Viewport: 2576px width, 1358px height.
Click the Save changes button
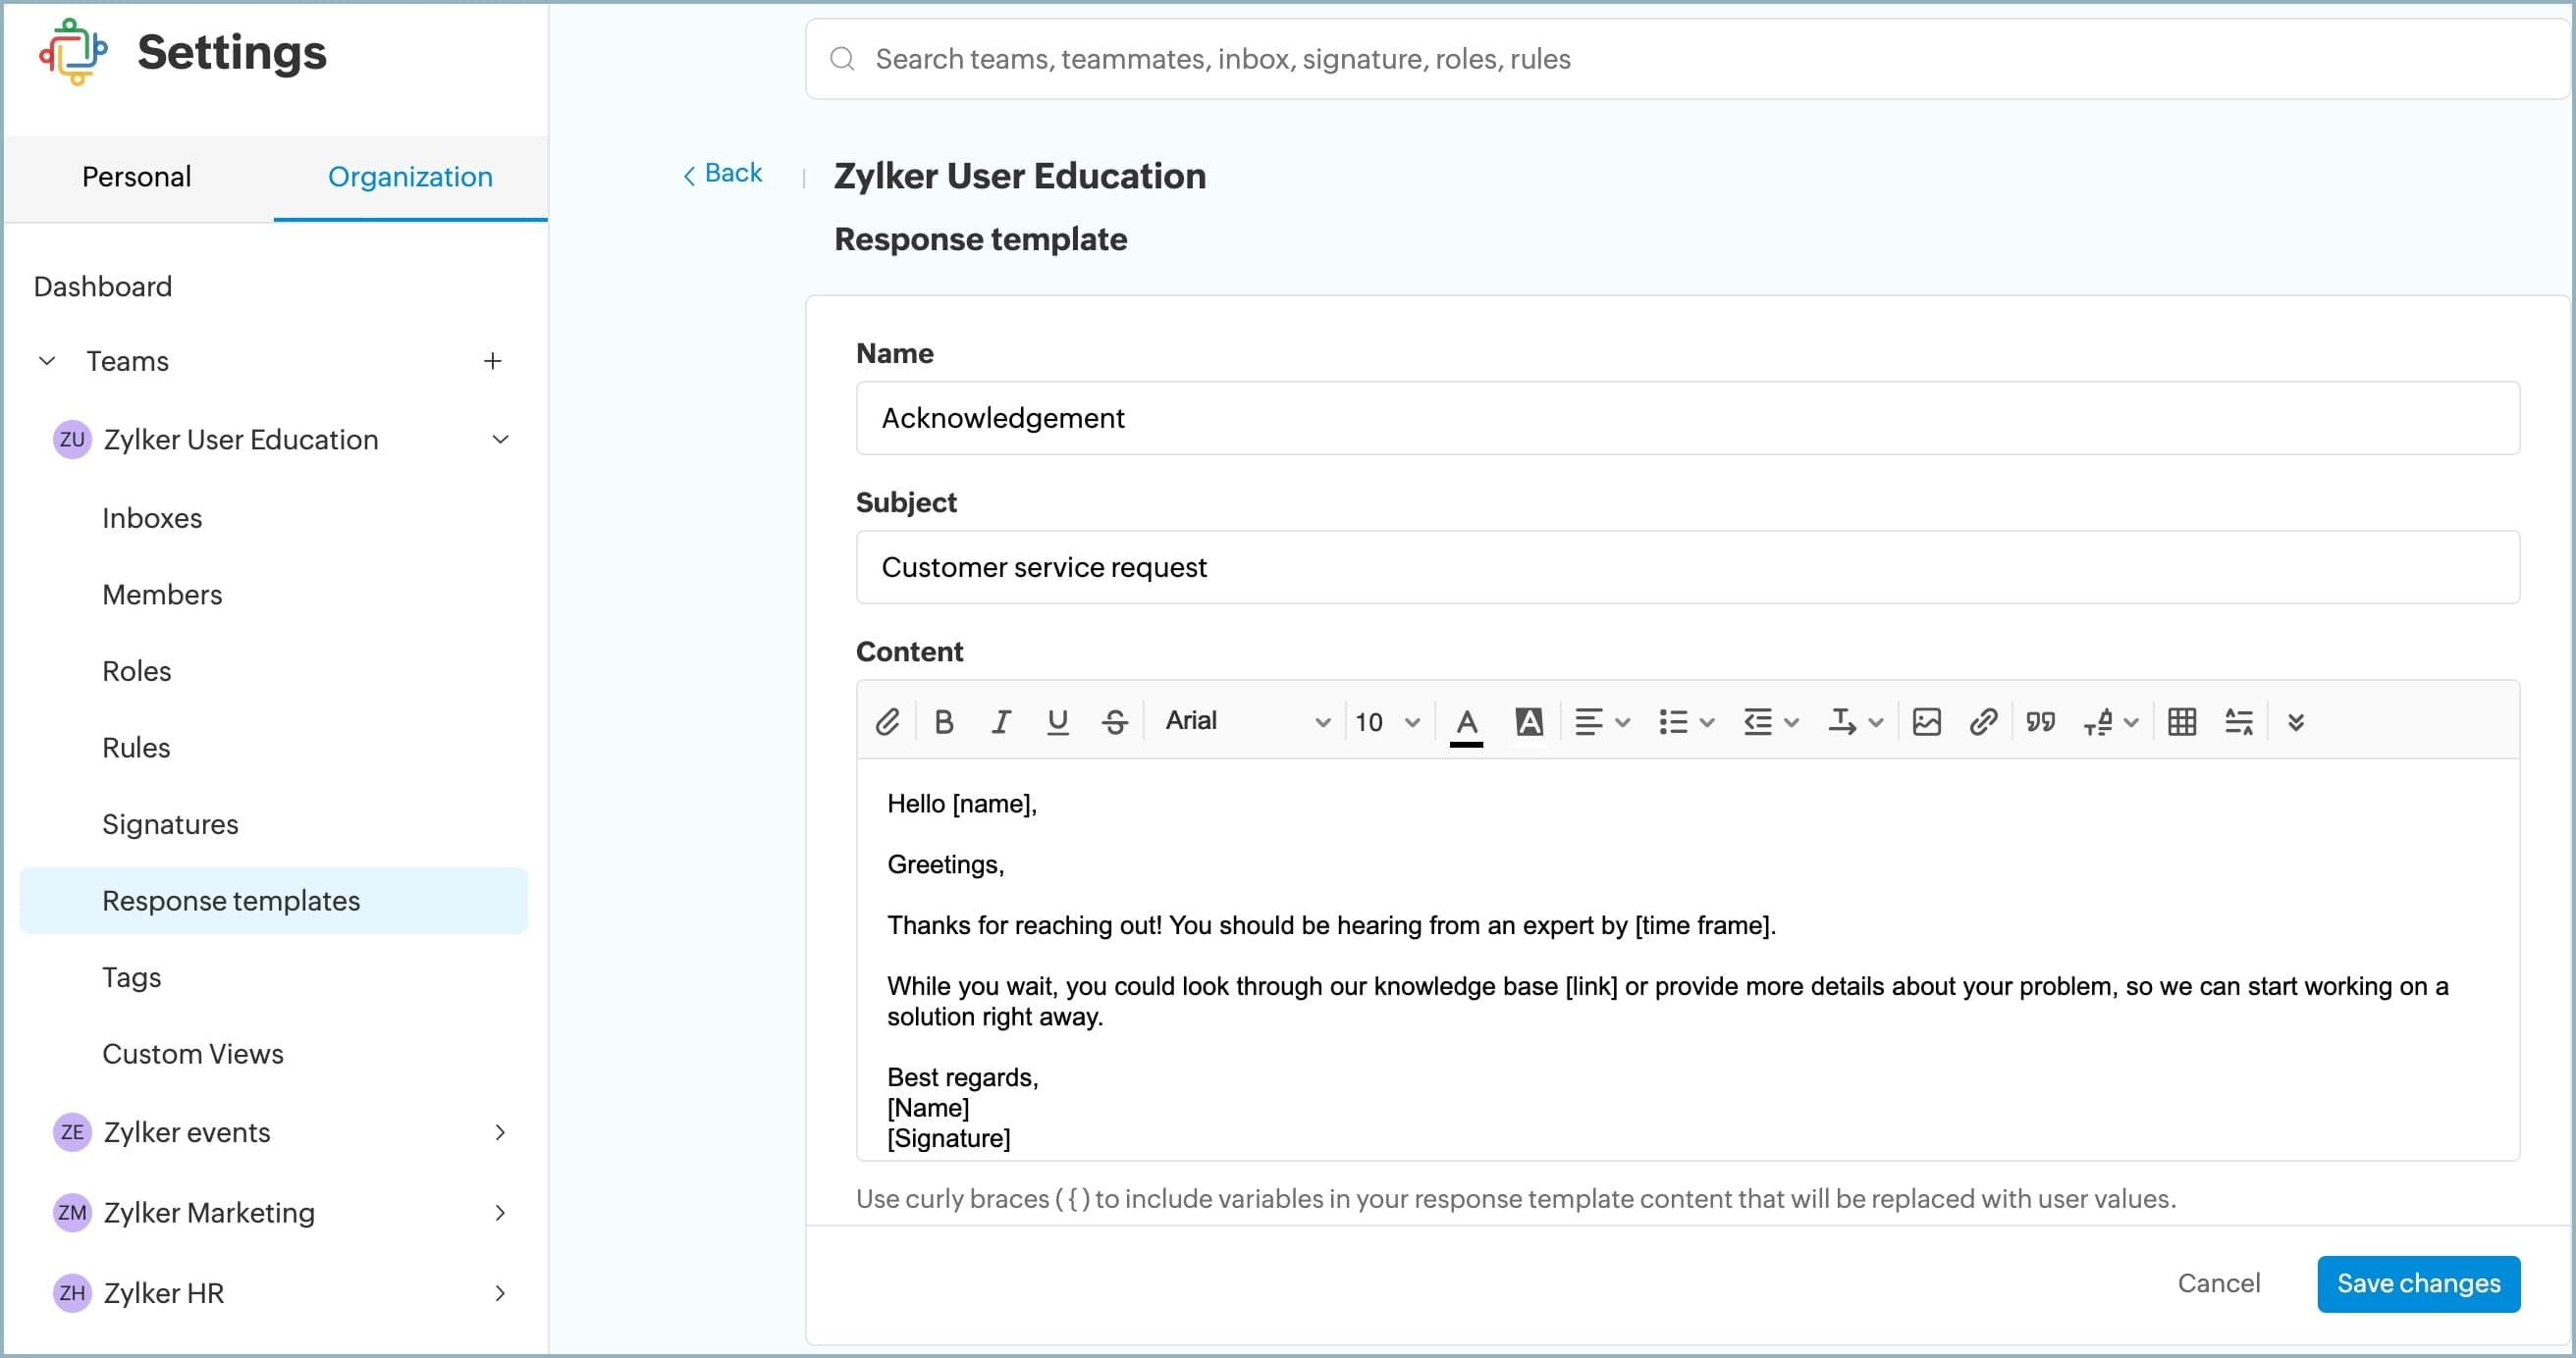(2418, 1283)
